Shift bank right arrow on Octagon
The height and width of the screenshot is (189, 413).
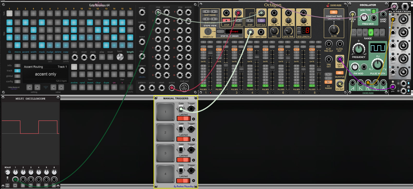point(214,11)
